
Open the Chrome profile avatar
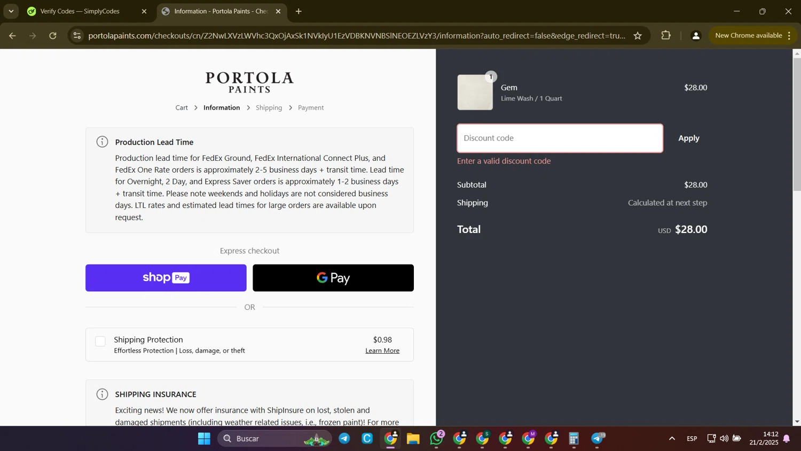point(696,36)
